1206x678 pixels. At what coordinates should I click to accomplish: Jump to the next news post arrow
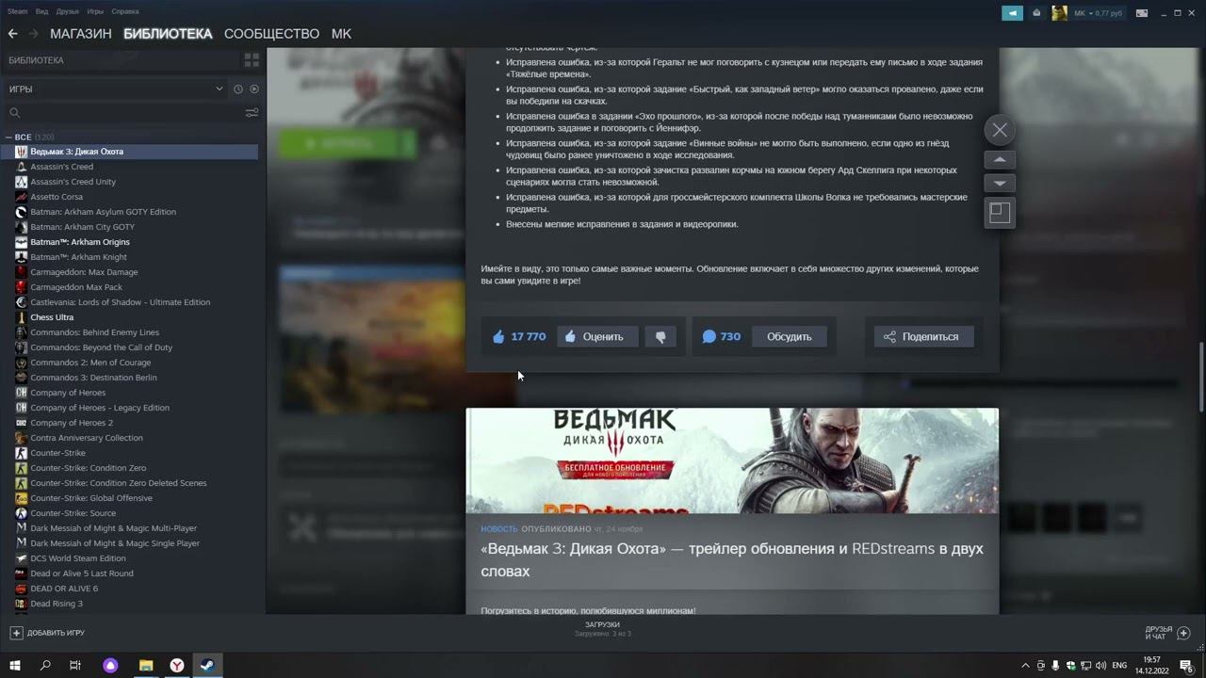[1000, 183]
